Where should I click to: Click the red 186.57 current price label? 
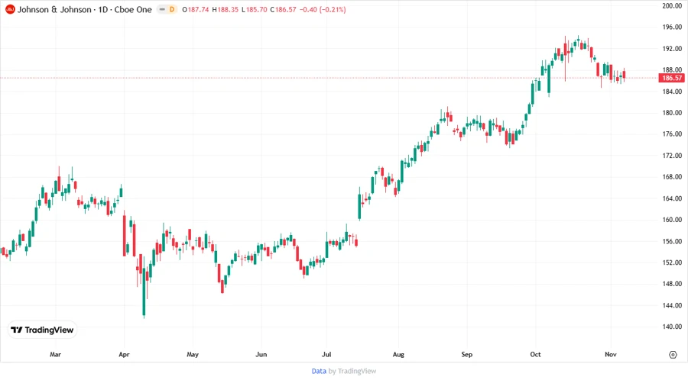672,78
